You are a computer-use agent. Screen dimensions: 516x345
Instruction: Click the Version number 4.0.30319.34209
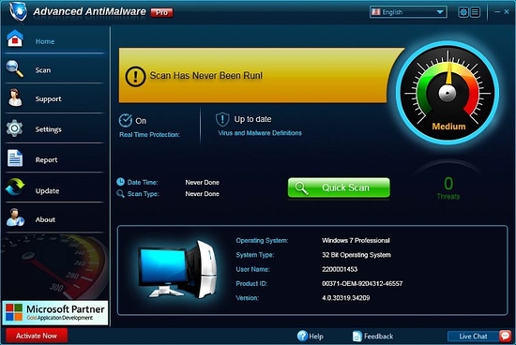pos(346,298)
